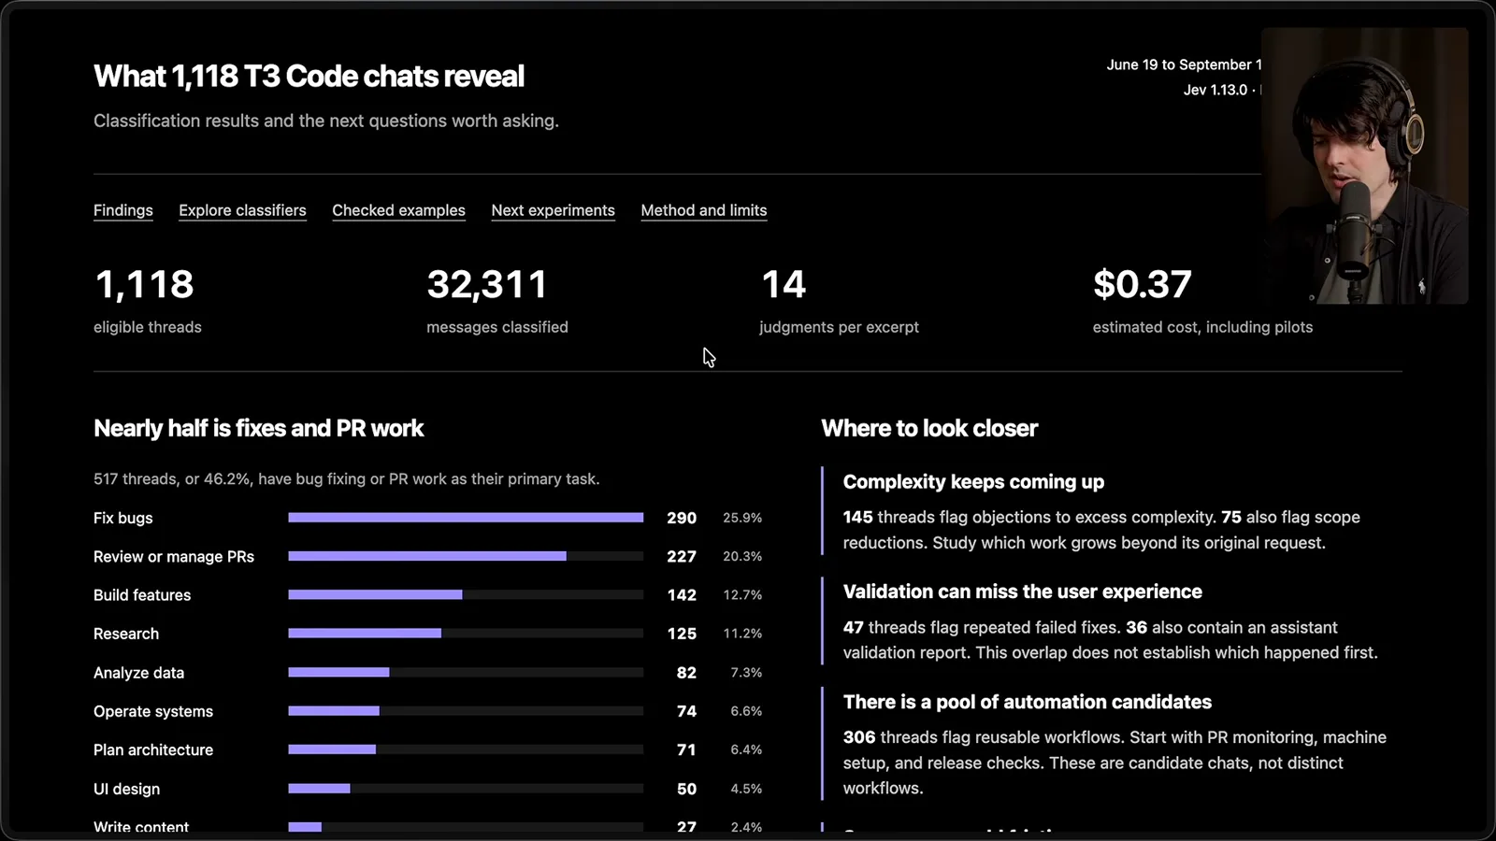Click the page title What 1,118 T3 Code chats reveal
This screenshot has width=1496, height=841.
click(x=309, y=76)
